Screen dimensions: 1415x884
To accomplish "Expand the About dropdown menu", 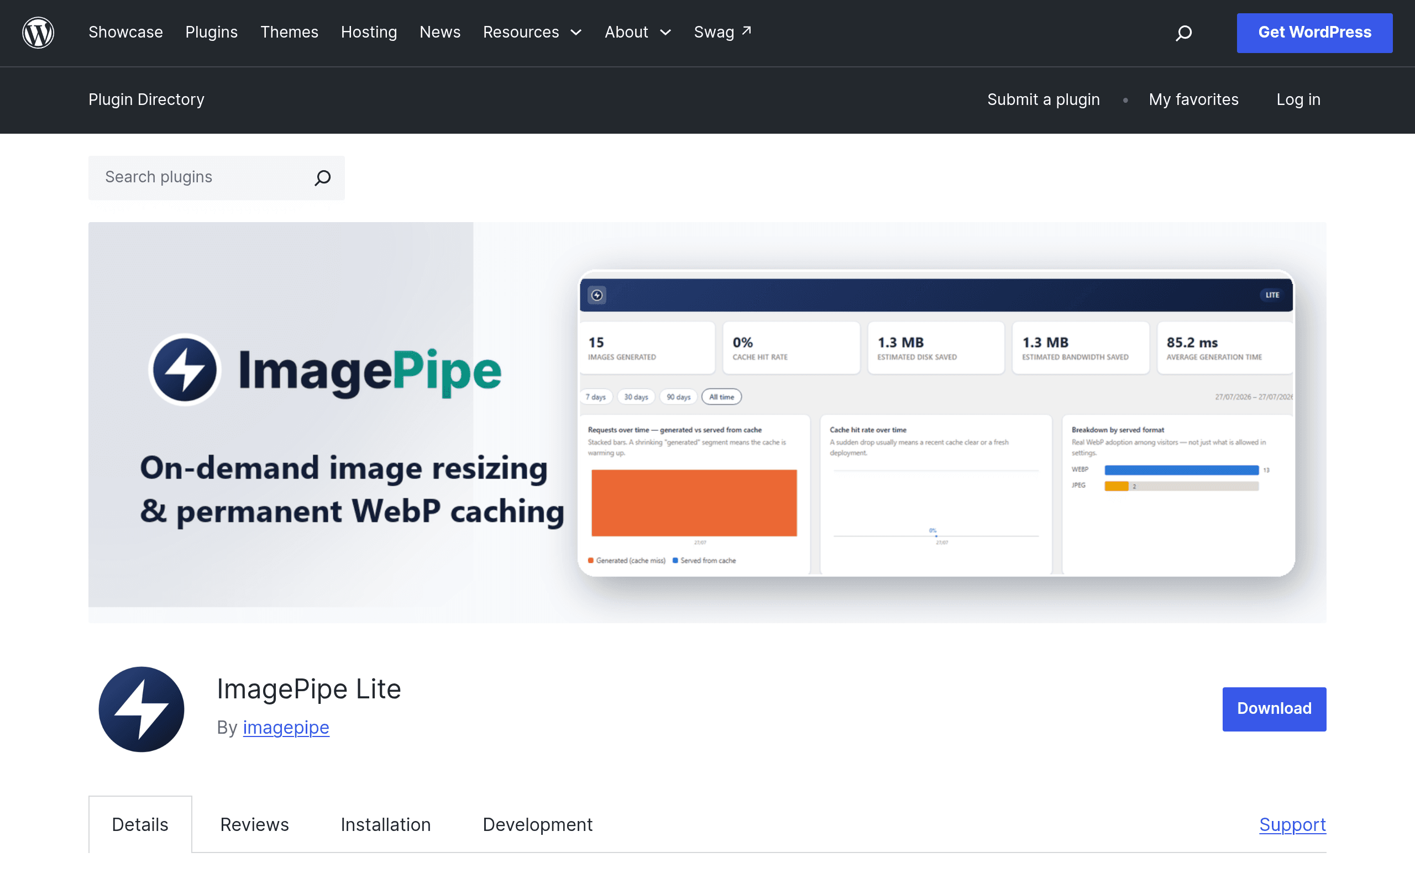I will point(637,32).
